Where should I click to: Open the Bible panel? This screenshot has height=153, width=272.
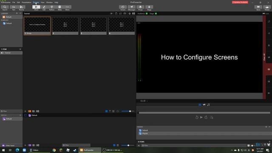click(x=59, y=8)
